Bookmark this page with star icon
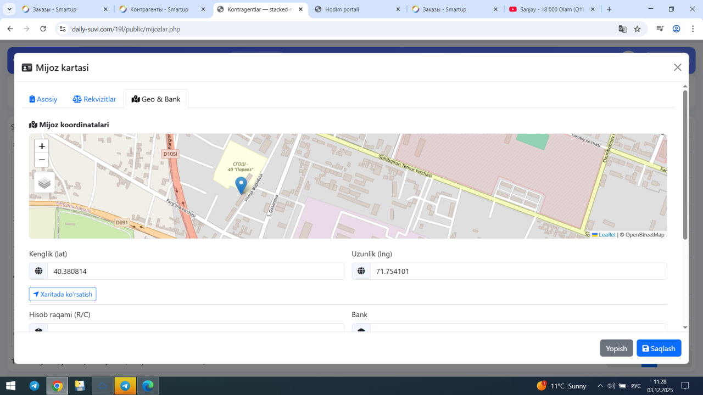Image resolution: width=703 pixels, height=395 pixels. coord(637,29)
